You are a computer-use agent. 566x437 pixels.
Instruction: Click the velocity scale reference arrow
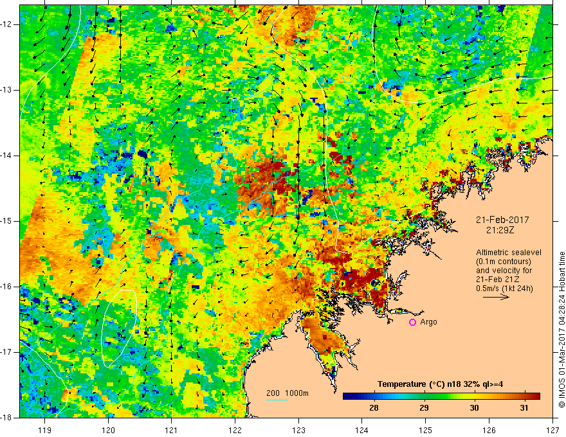click(496, 297)
